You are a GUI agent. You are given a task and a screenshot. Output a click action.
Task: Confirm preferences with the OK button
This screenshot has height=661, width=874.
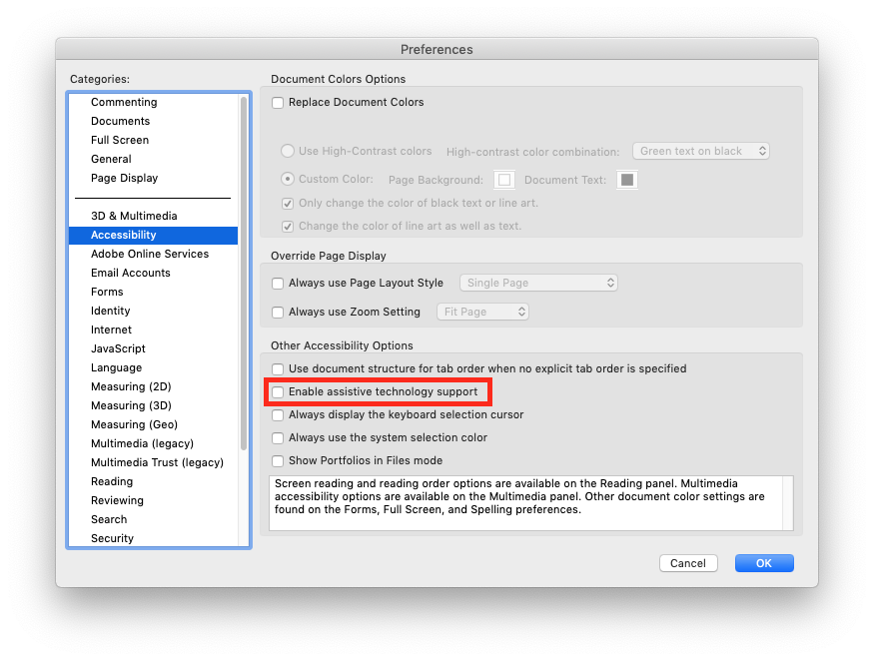tap(763, 562)
